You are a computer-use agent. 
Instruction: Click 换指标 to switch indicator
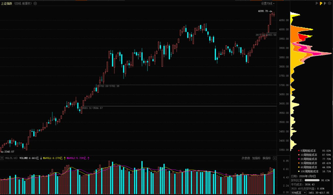point(267,158)
